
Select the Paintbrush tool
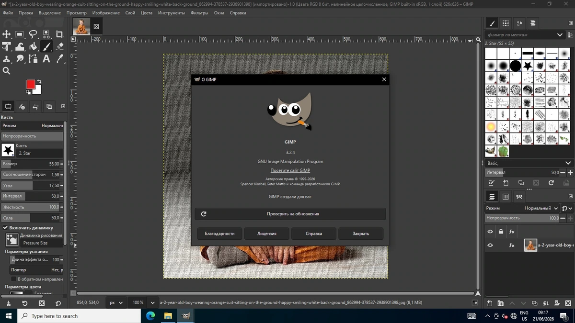(46, 46)
